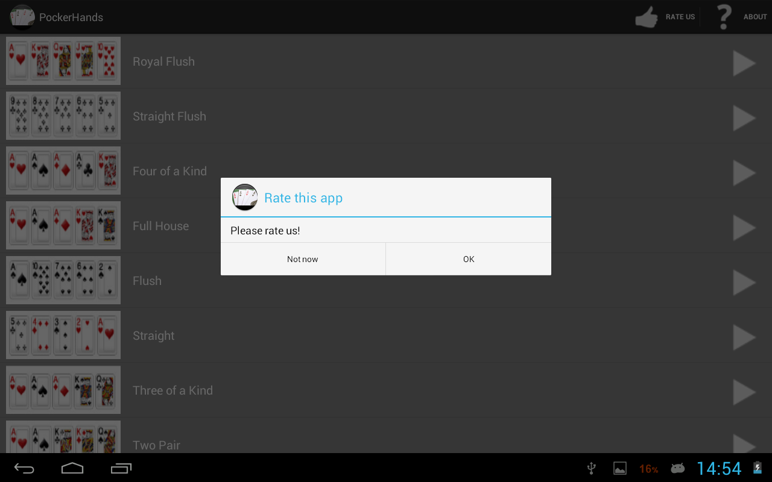772x482 pixels.
Task: Confirm rating by tapping OK
Action: click(469, 259)
